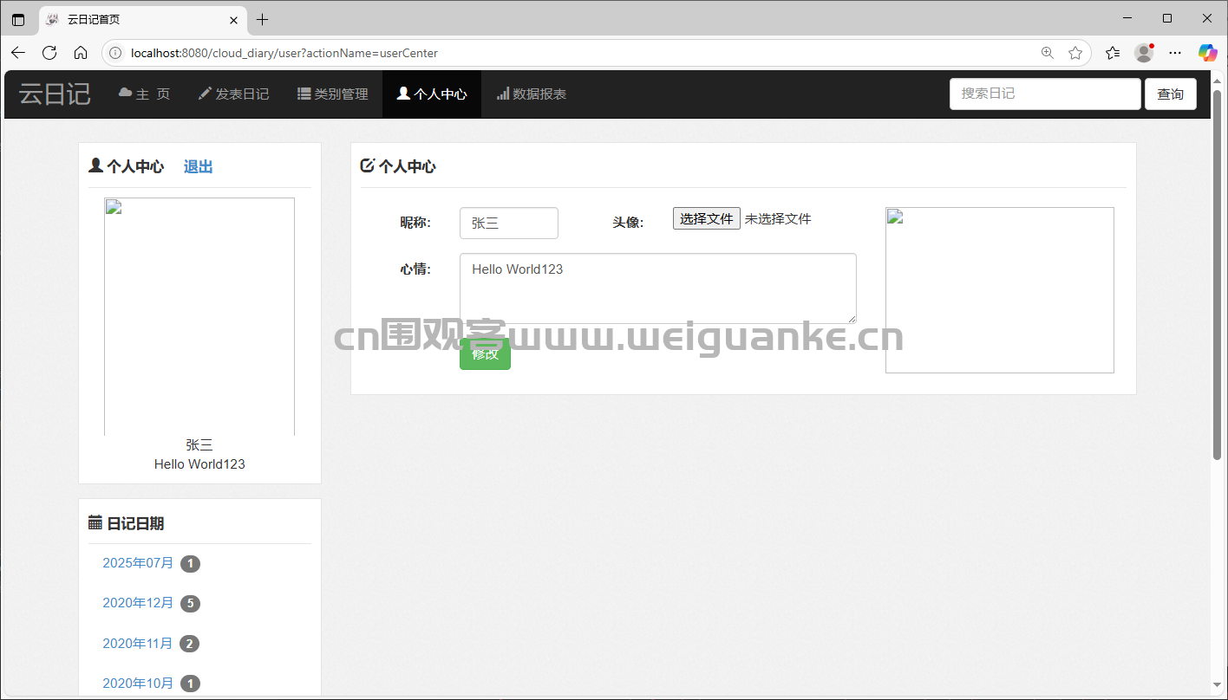View site information icon in address bar
Viewport: 1228px width, 700px height.
tap(115, 53)
